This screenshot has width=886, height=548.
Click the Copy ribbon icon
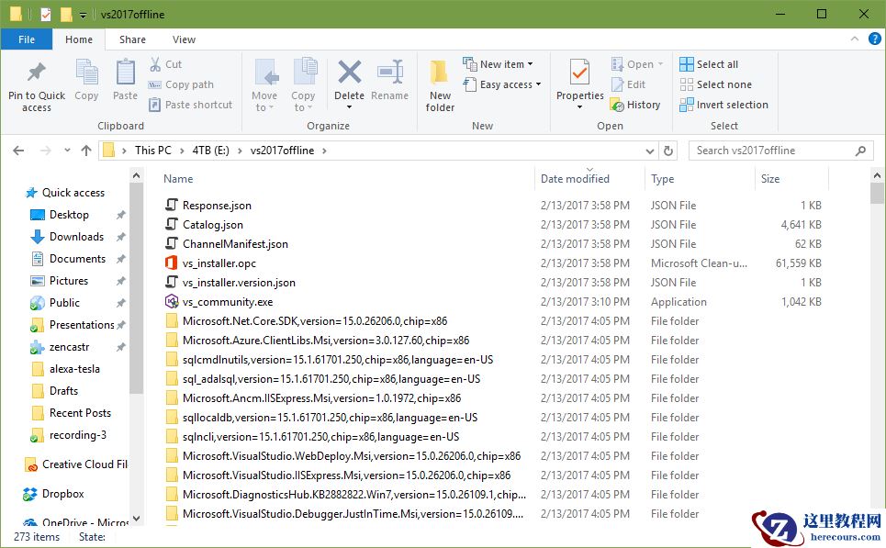(86, 73)
